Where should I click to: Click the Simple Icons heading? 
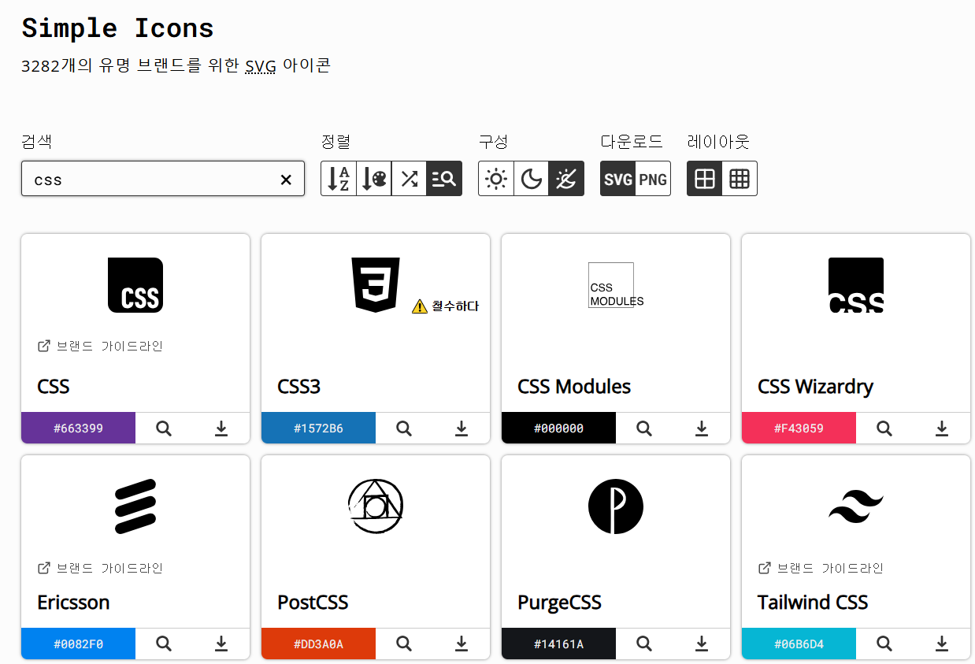click(x=117, y=28)
